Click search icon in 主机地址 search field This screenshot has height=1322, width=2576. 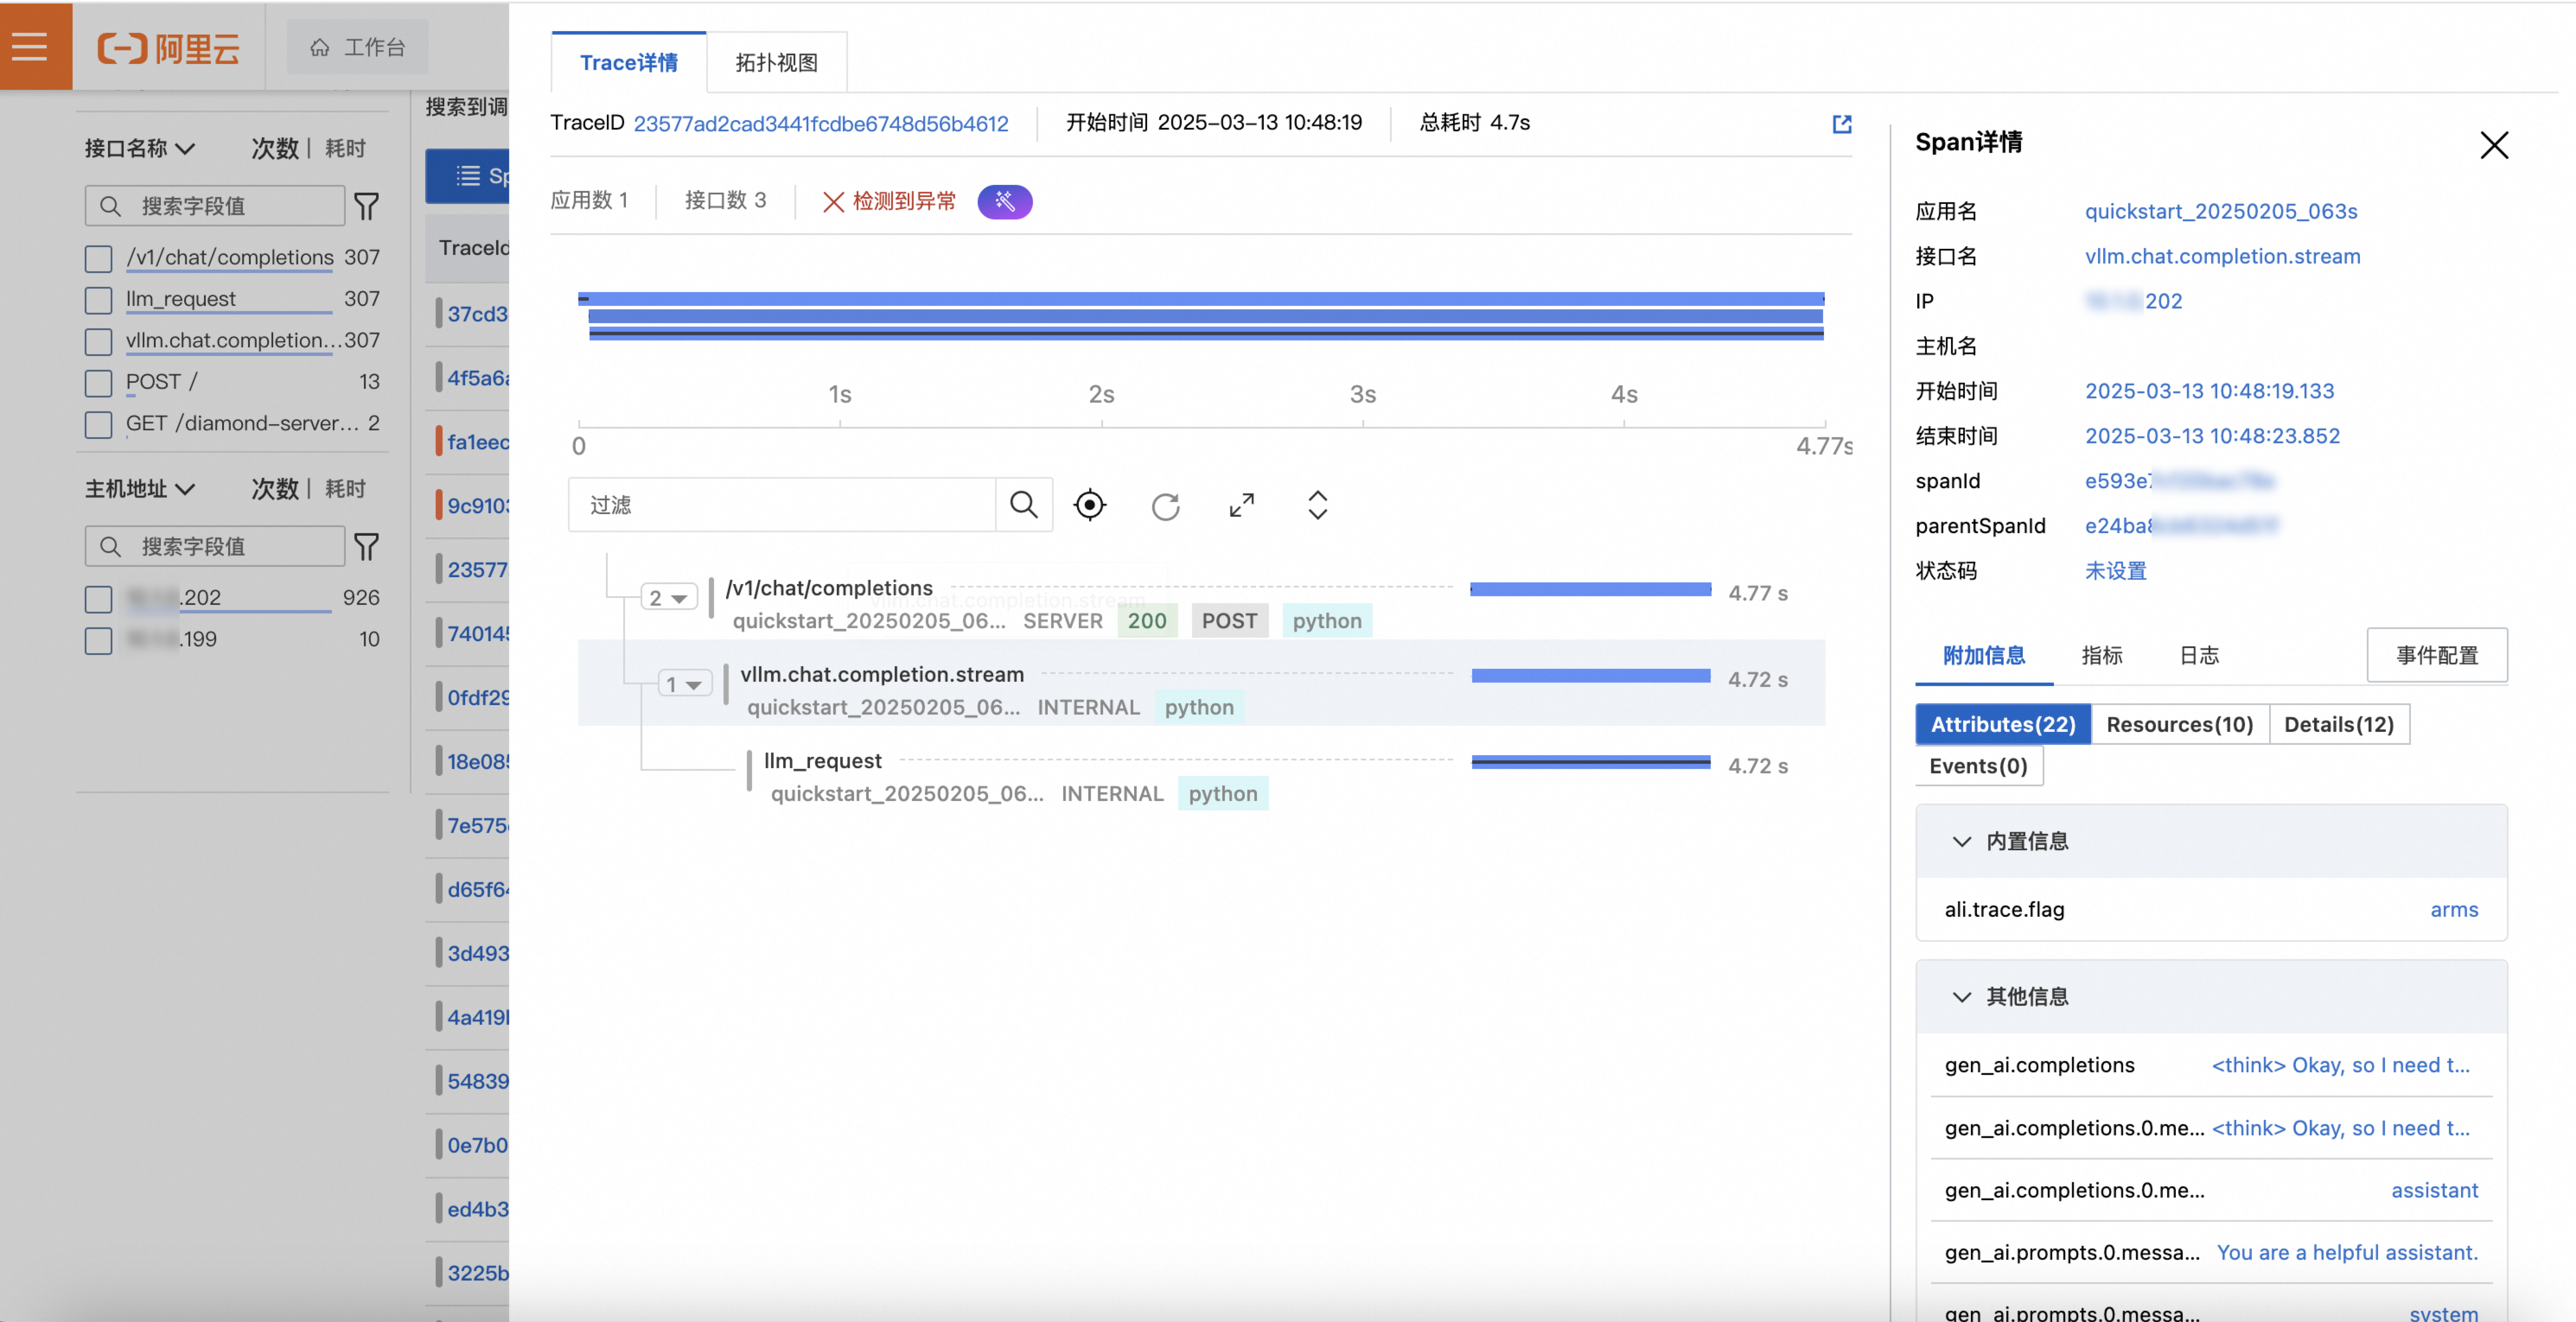[110, 547]
